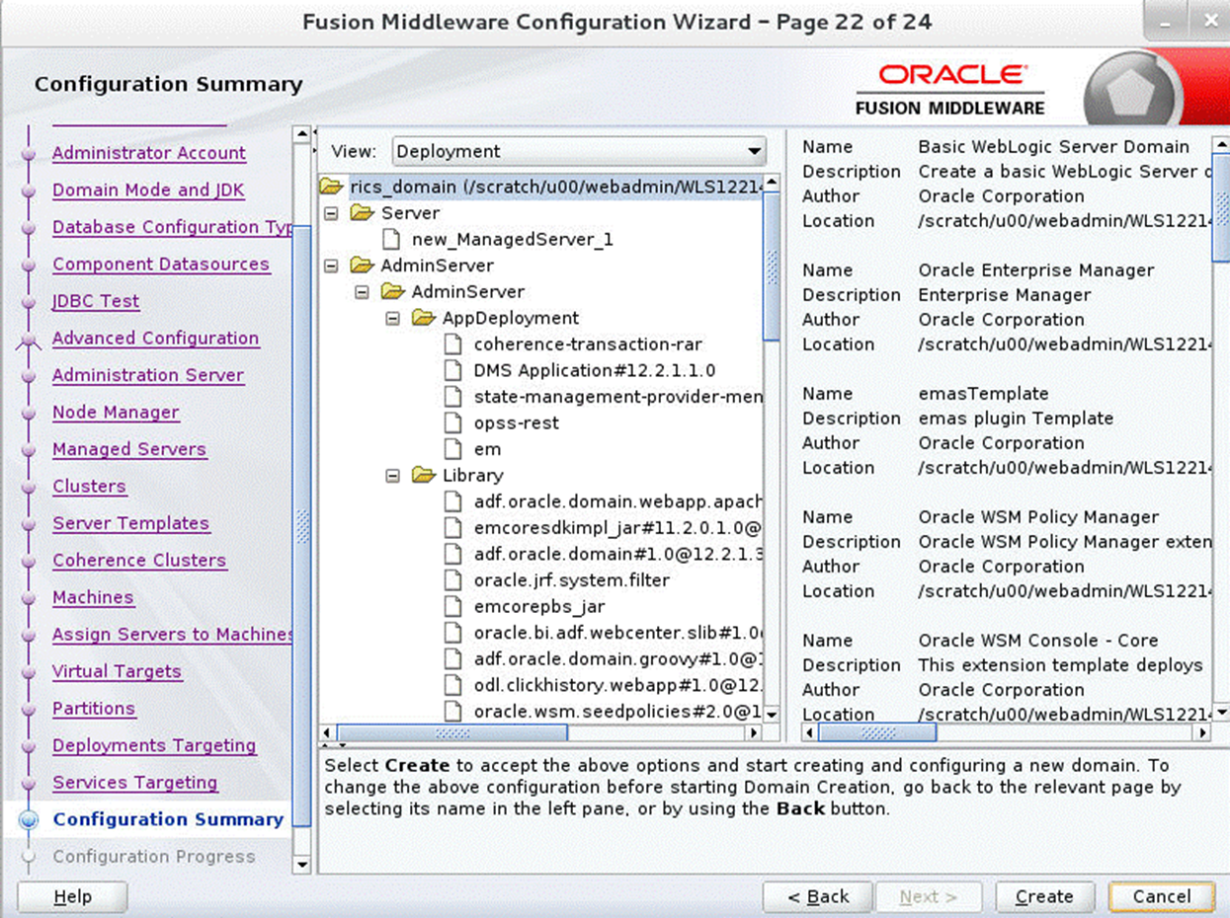Viewport: 1230px width, 918px height.
Task: Click the Create button
Action: click(1044, 896)
